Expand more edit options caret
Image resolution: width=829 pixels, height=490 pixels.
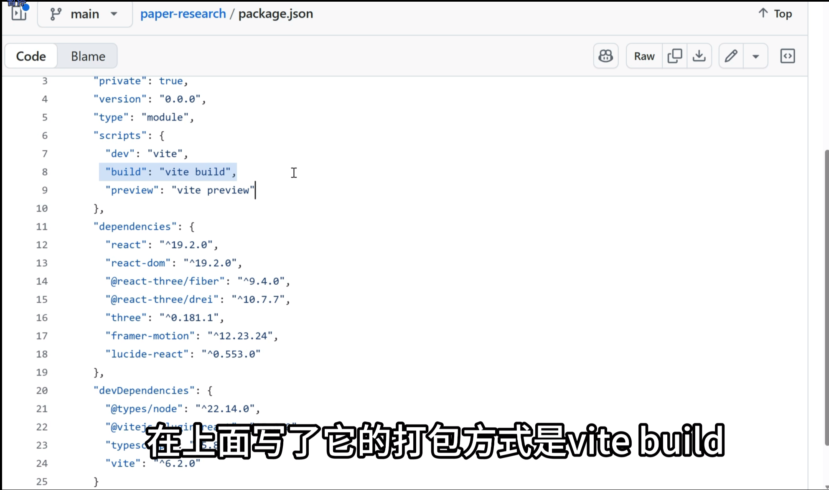point(755,56)
